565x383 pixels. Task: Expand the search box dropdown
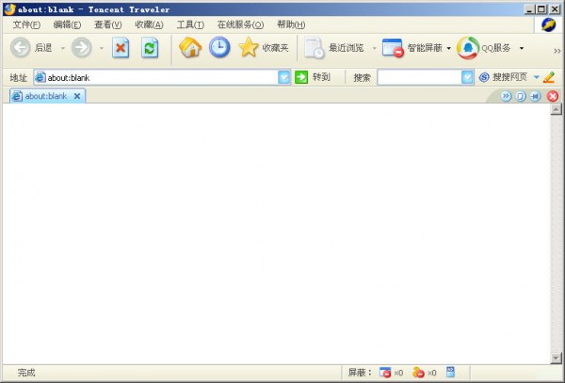click(x=467, y=77)
